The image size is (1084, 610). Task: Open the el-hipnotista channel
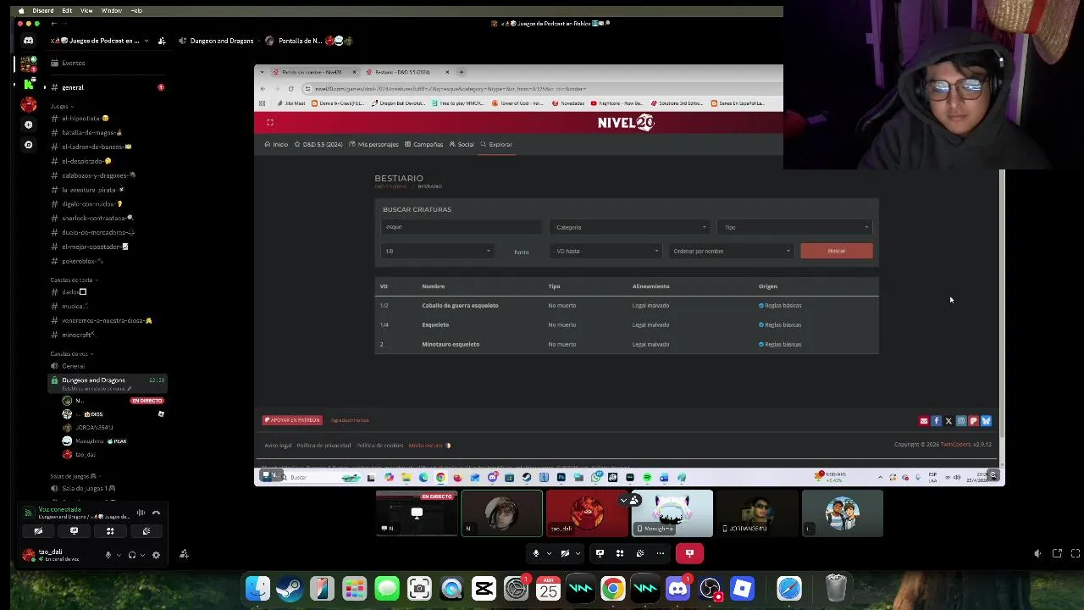click(108, 119)
